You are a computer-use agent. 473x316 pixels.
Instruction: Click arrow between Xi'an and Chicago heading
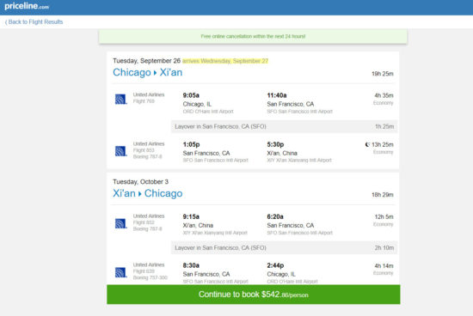140,194
